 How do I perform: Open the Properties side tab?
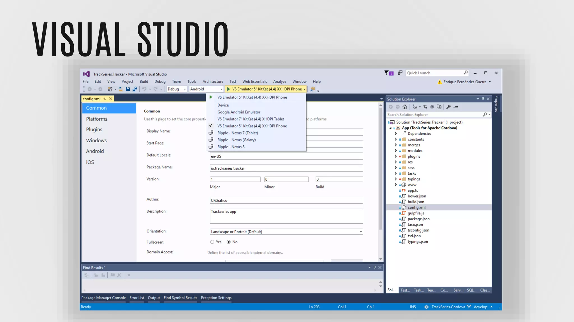coord(496,104)
